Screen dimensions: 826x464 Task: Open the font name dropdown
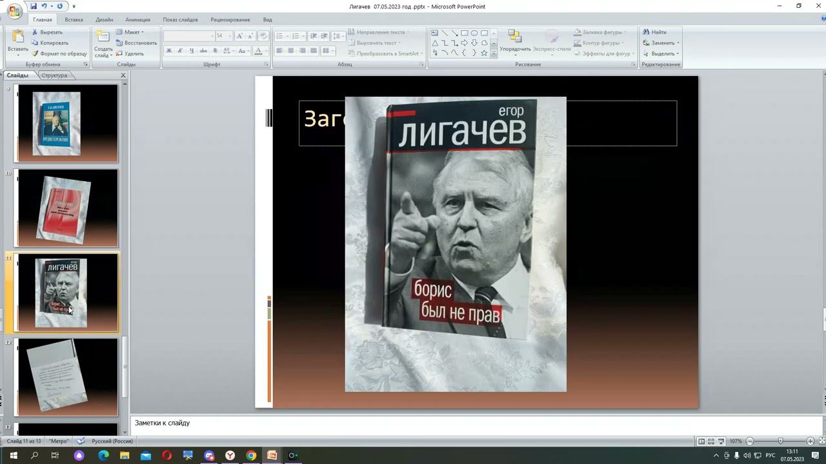click(x=211, y=36)
